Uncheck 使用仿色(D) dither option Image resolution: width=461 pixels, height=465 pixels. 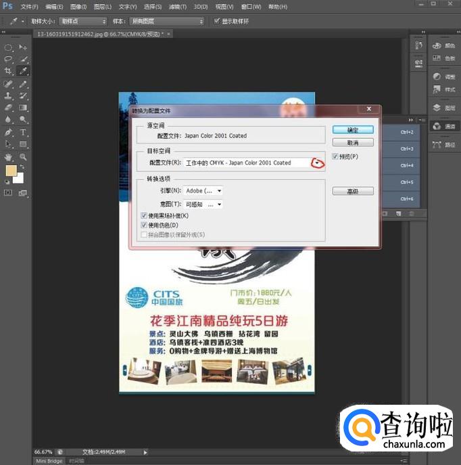click(x=143, y=225)
